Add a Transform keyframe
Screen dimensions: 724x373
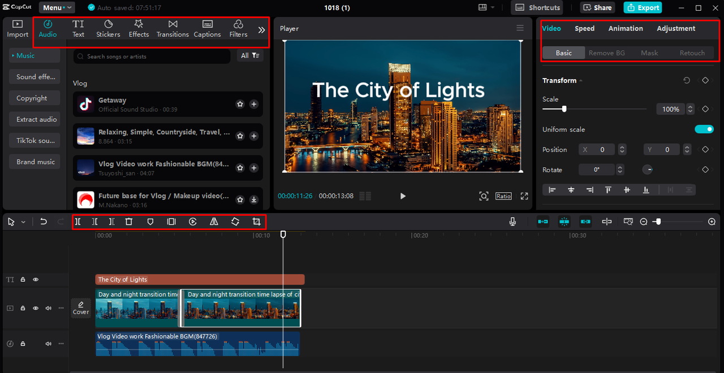click(x=705, y=80)
